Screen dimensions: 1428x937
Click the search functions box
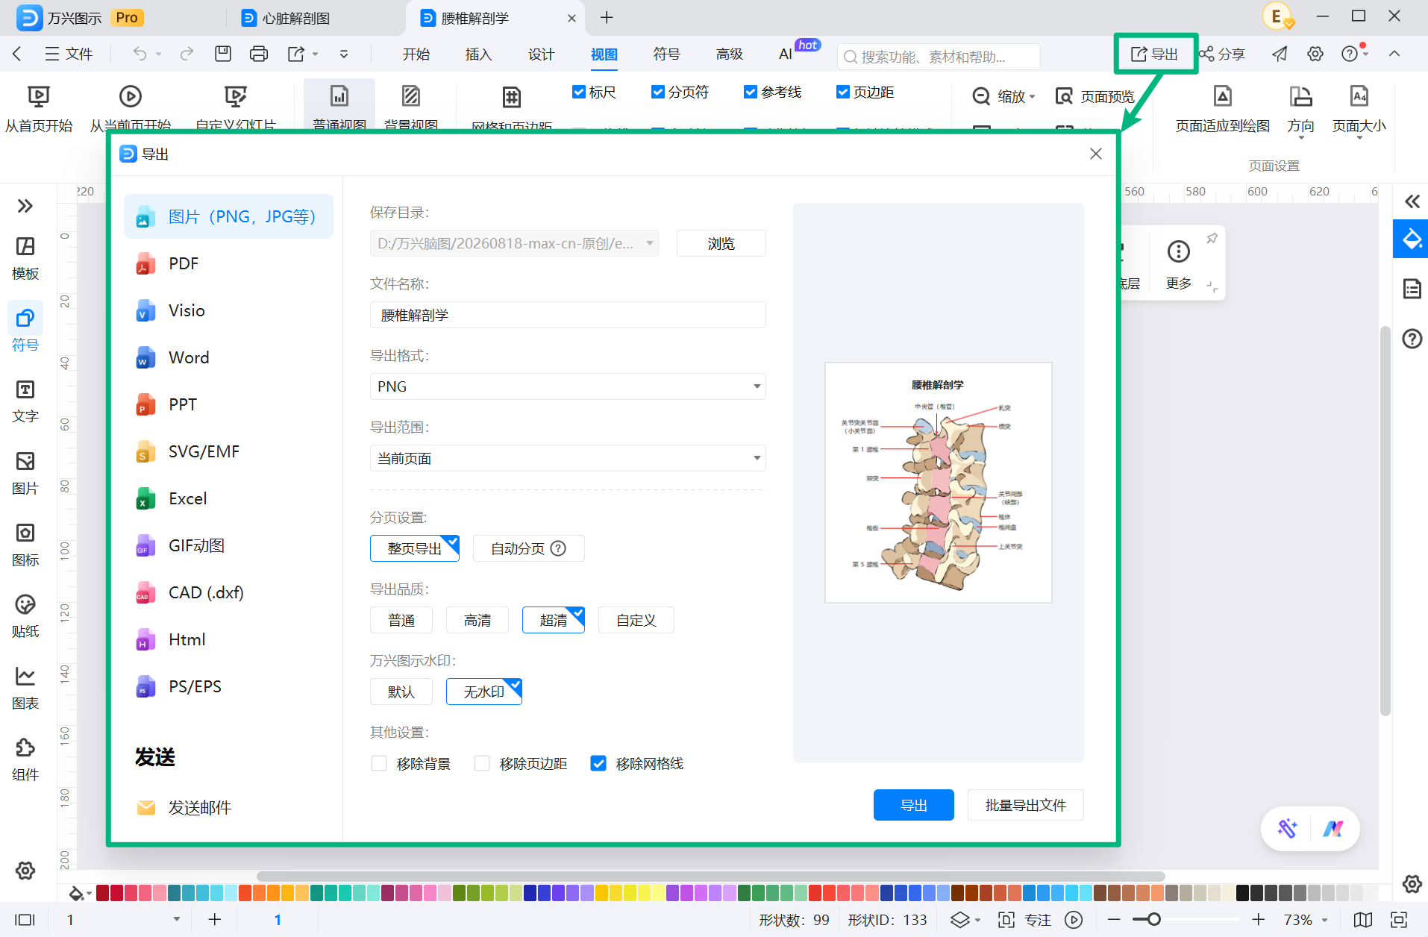[939, 56]
